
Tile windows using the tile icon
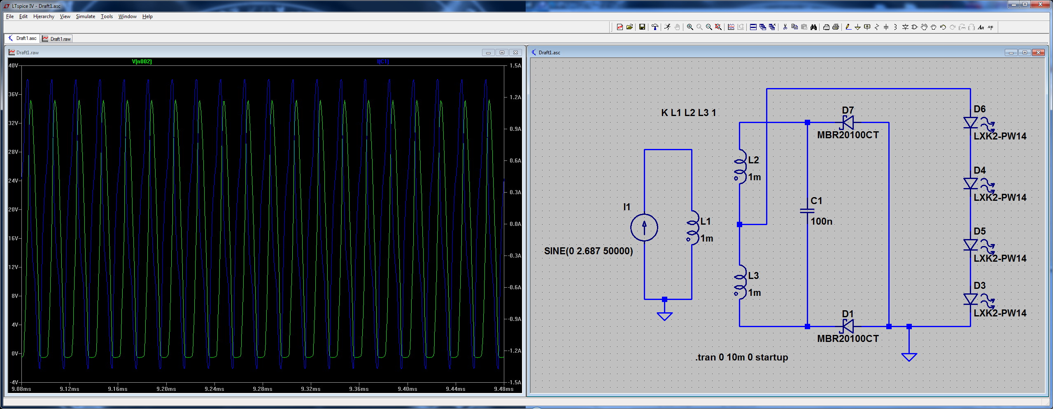(753, 27)
